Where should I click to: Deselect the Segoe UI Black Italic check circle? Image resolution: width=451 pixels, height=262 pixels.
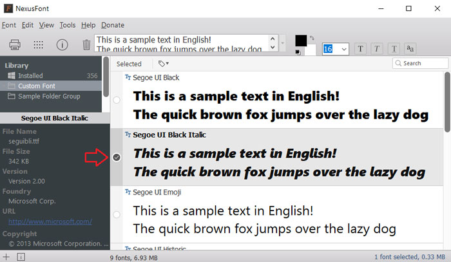pos(117,157)
